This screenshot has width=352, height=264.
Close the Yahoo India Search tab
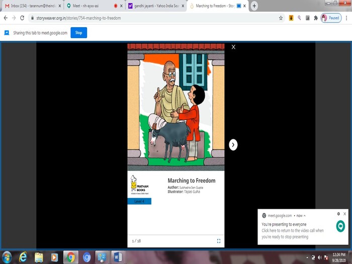tap(183, 6)
